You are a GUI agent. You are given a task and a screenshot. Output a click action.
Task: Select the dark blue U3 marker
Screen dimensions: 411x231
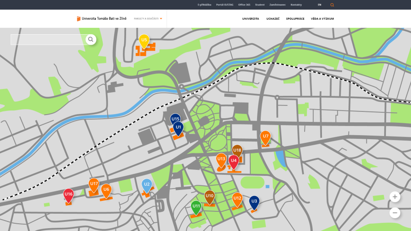tap(254, 201)
